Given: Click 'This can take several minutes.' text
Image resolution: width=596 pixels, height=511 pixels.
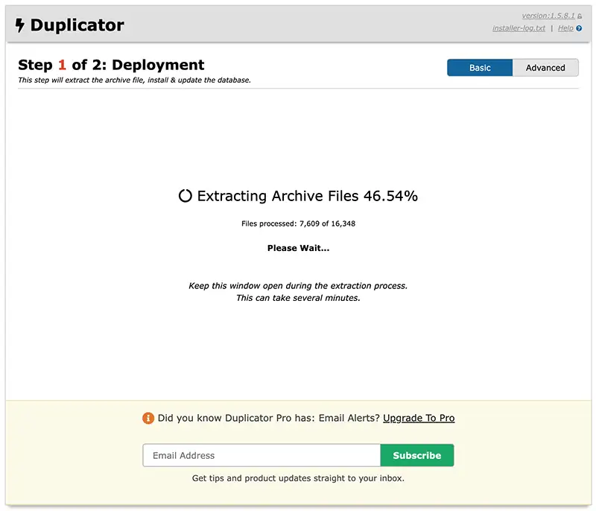Looking at the screenshot, I should (298, 298).
